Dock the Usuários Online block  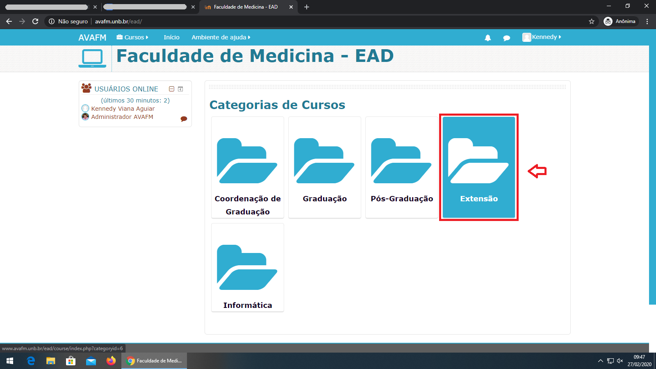[180, 89]
